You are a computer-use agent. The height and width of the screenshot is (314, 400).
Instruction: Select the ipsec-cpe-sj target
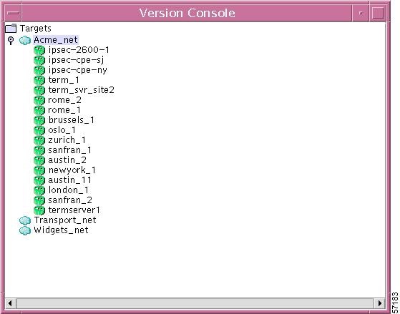click(76, 60)
